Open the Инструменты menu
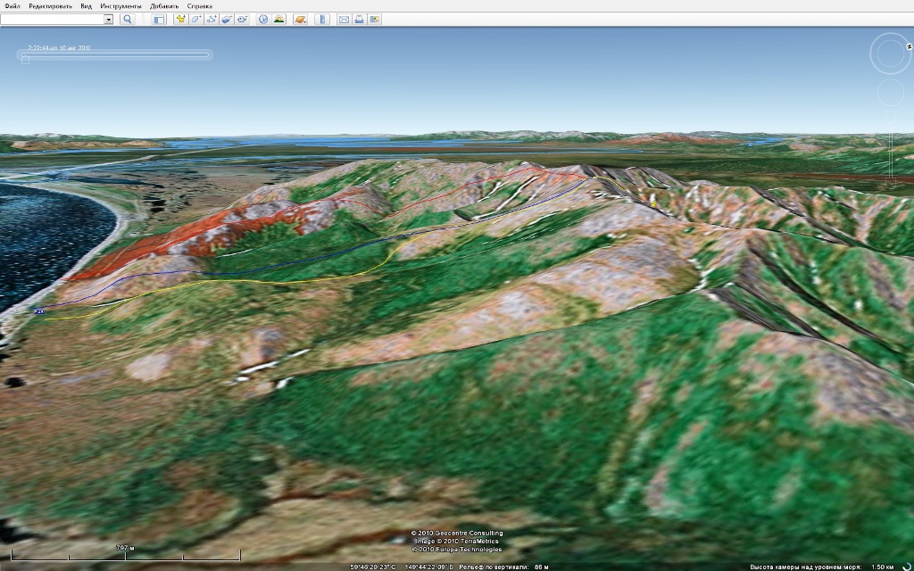The width and height of the screenshot is (914, 571). click(120, 6)
